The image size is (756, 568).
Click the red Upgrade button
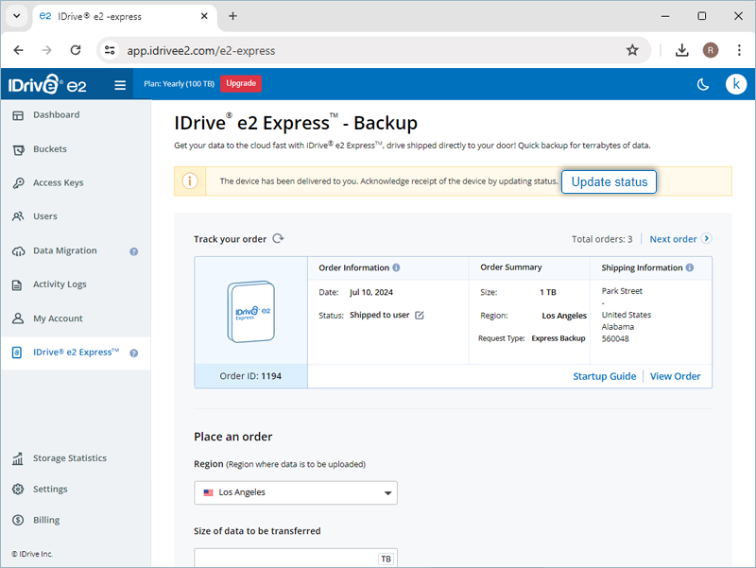pos(241,83)
